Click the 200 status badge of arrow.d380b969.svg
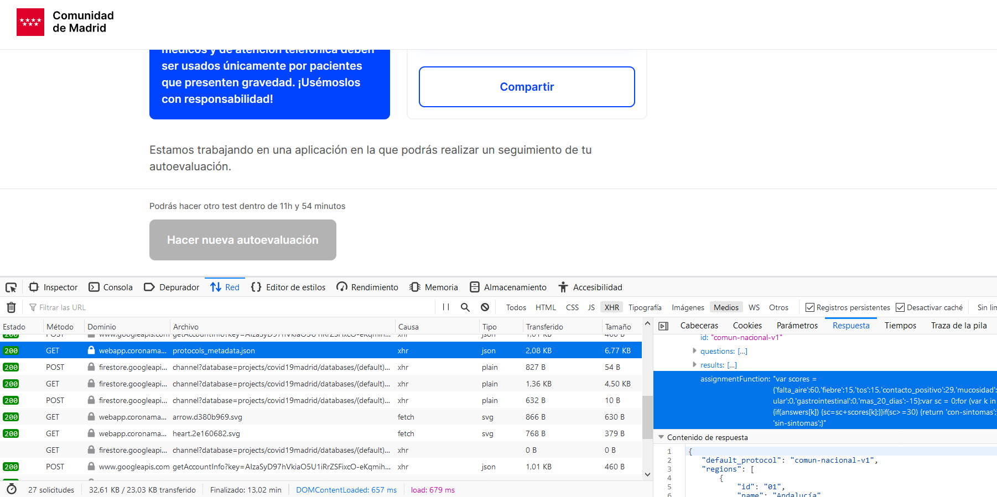Screen dimensions: 997x497 (11, 417)
